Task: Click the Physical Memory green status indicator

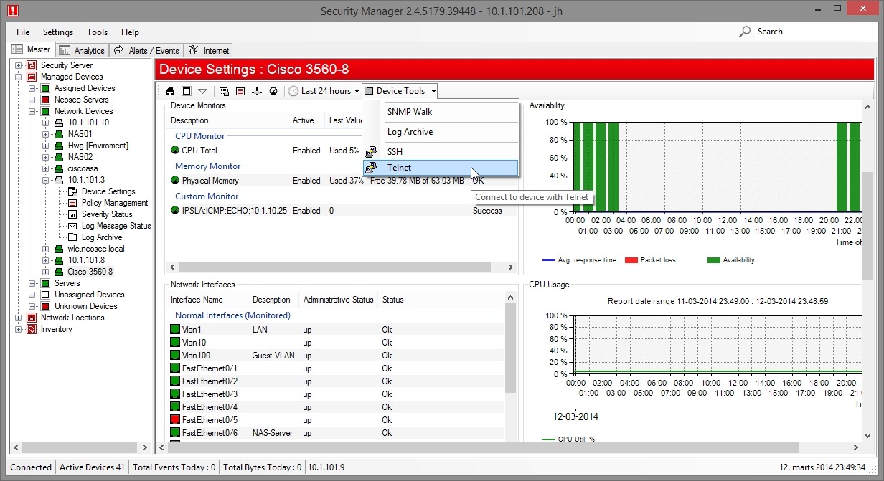Action: 175,181
